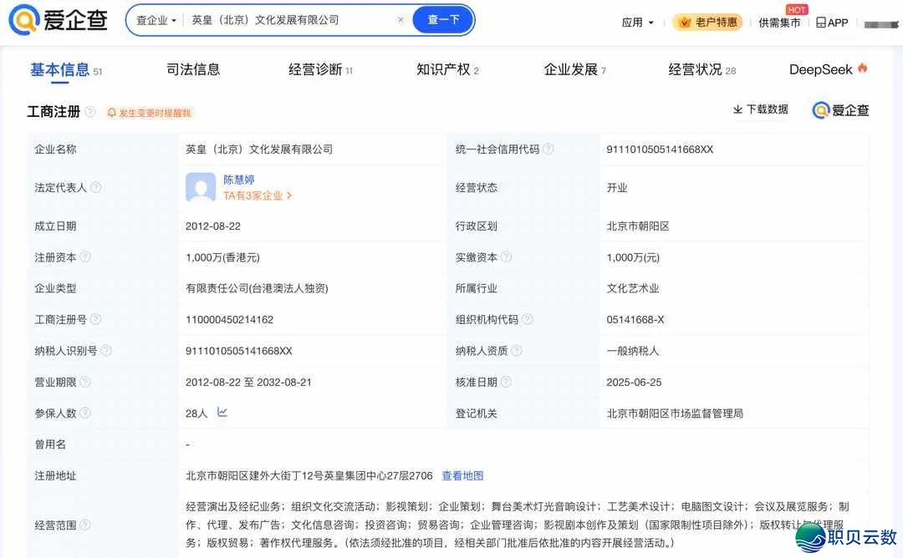
Task: Focus the company name search field
Action: pyautogui.click(x=291, y=20)
